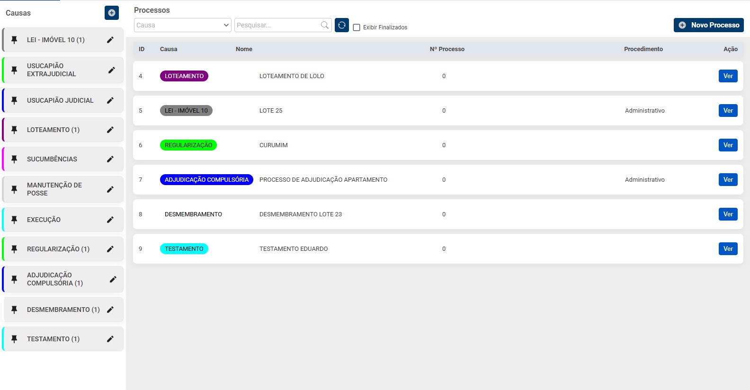
Task: Edit the EXECUÇÃO causa via pencil
Action: tap(110, 220)
